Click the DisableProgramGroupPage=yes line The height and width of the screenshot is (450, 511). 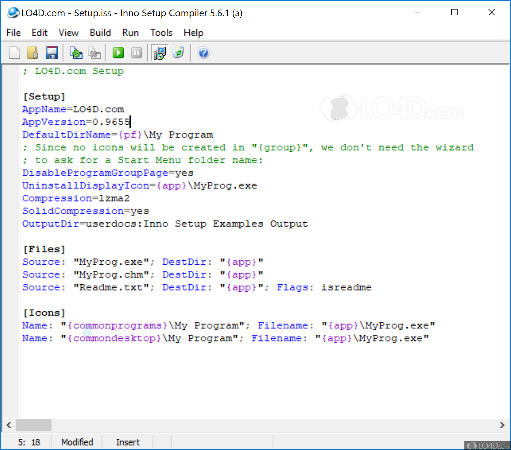tap(108, 173)
